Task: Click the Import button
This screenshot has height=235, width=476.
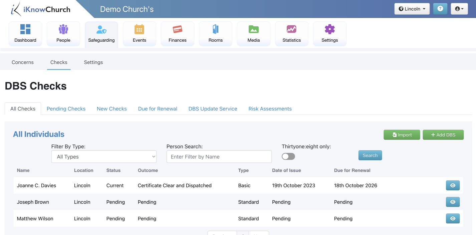Action: (402, 135)
